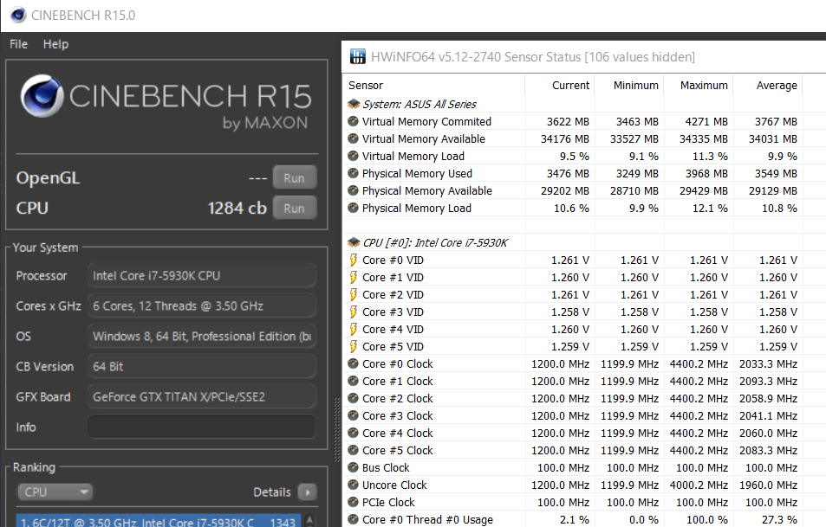The image size is (826, 527).
Task: Select the first ranking entry 6C/12T 1343
Action: (x=158, y=521)
